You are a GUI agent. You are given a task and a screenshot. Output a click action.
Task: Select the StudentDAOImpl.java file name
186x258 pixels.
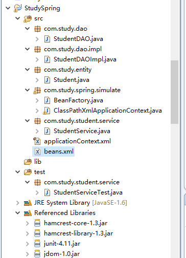pyautogui.click(x=85, y=59)
